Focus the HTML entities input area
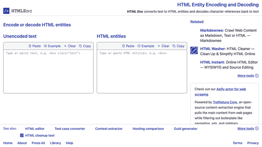The width and height of the screenshot is (262, 147). 142,71
